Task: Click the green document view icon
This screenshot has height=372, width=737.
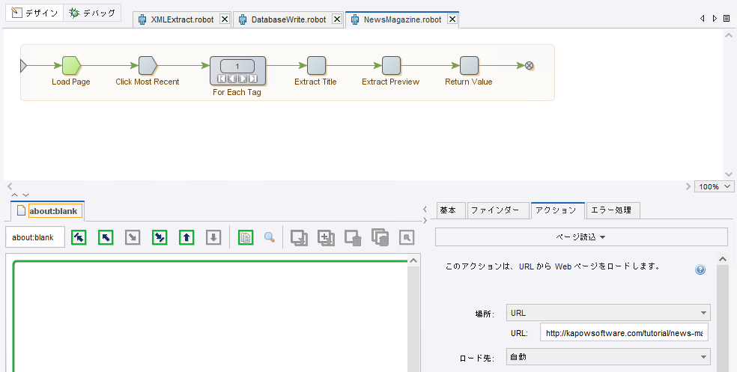Action: tap(245, 237)
